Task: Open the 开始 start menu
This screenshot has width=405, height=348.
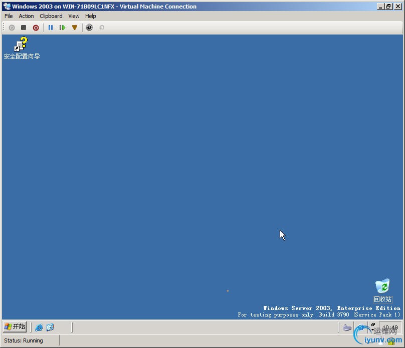Action: tap(15, 327)
